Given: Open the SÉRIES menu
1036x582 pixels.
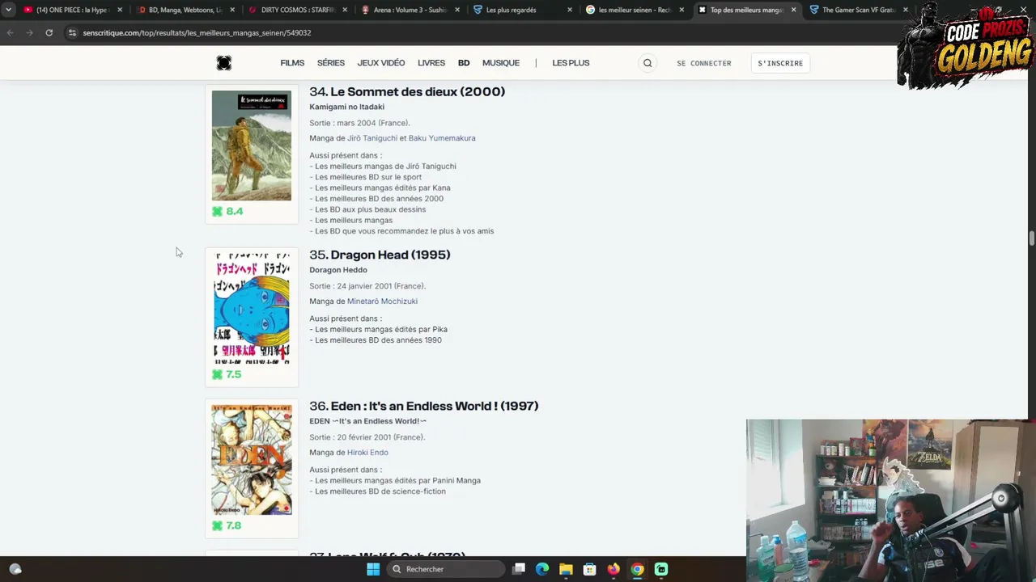Looking at the screenshot, I should point(331,63).
